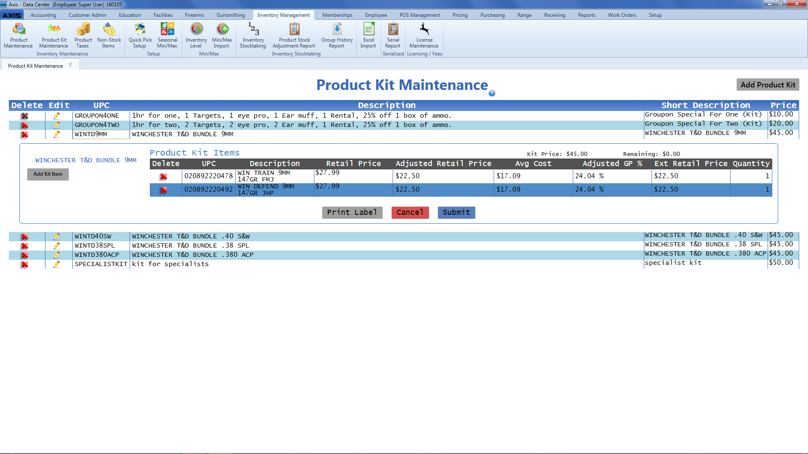Switch to the Accounting tab

(x=43, y=15)
